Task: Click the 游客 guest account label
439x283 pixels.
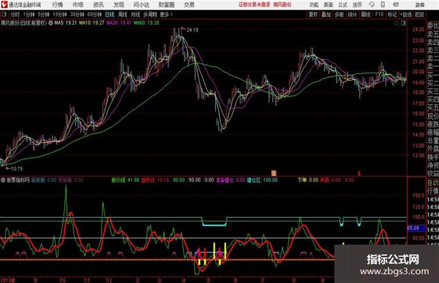Action: (419, 5)
